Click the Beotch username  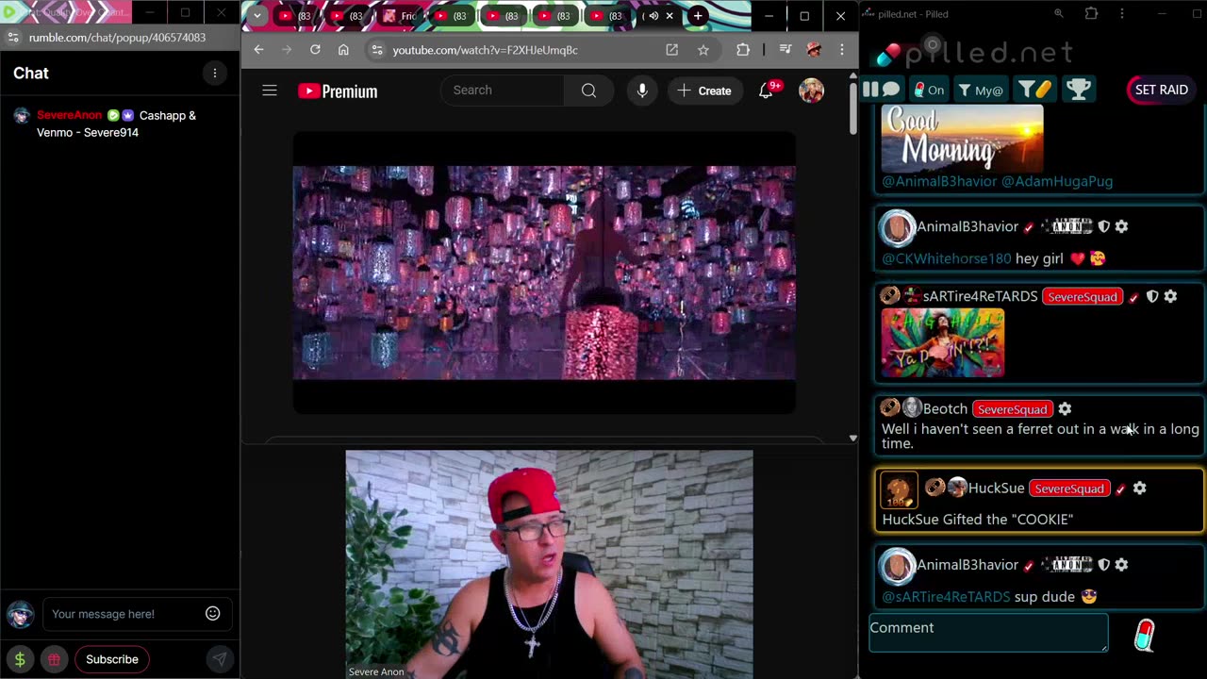pos(945,408)
